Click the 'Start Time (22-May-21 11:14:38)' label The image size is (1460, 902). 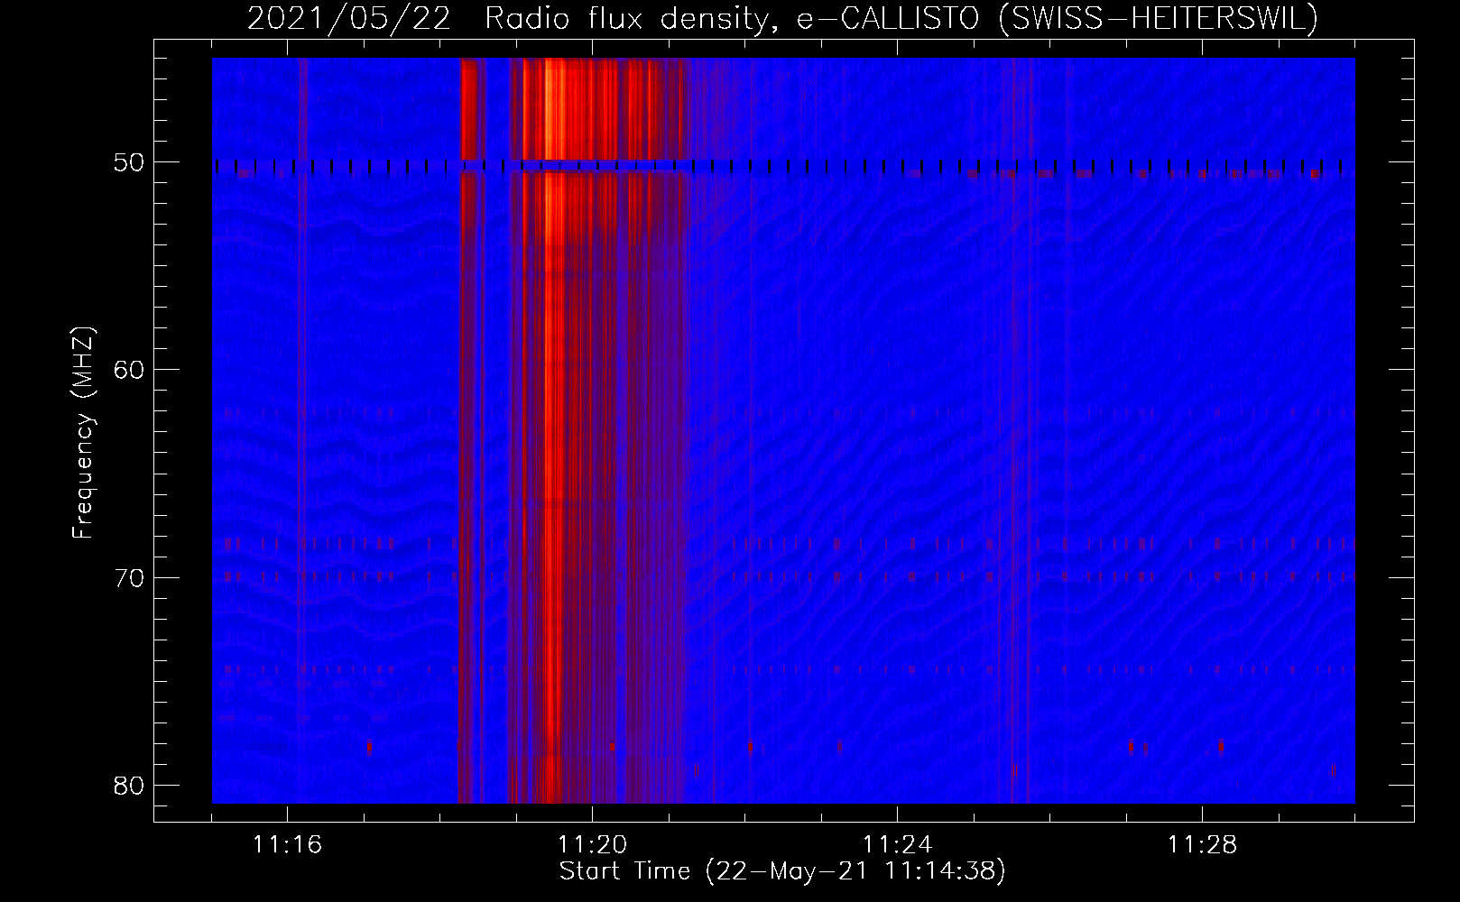coord(782,871)
